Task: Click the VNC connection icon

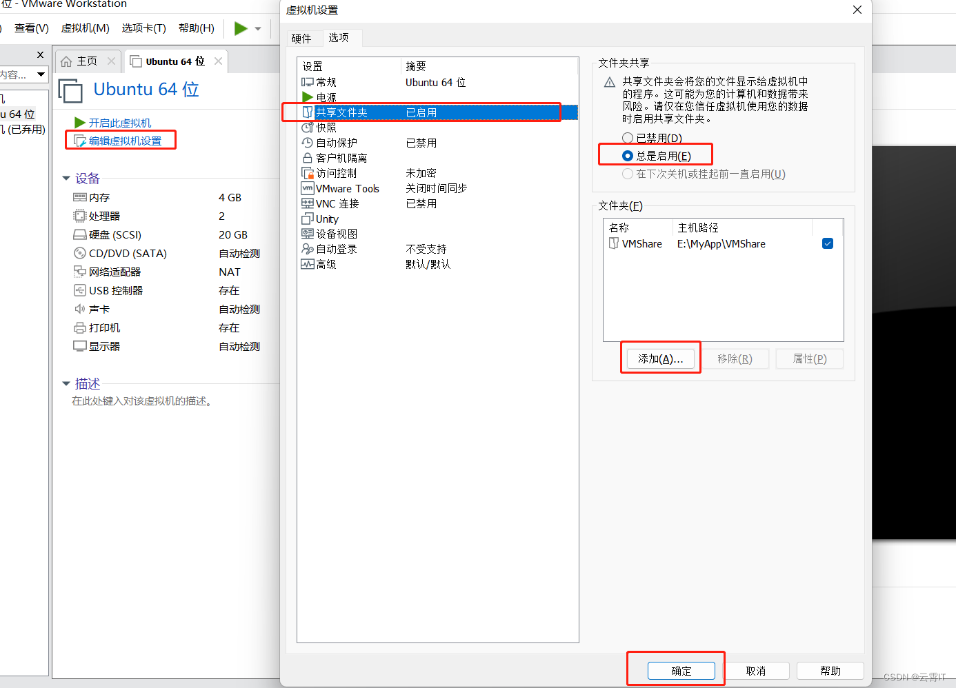Action: [308, 203]
